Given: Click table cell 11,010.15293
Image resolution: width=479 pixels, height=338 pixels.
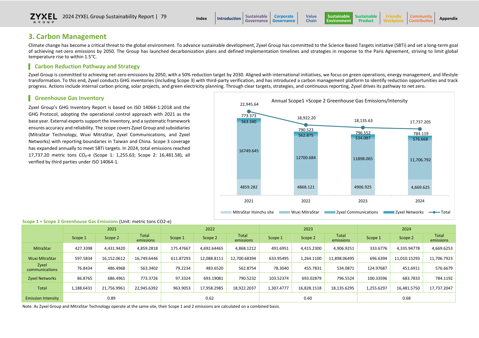Looking at the screenshot, I should (407, 258).
